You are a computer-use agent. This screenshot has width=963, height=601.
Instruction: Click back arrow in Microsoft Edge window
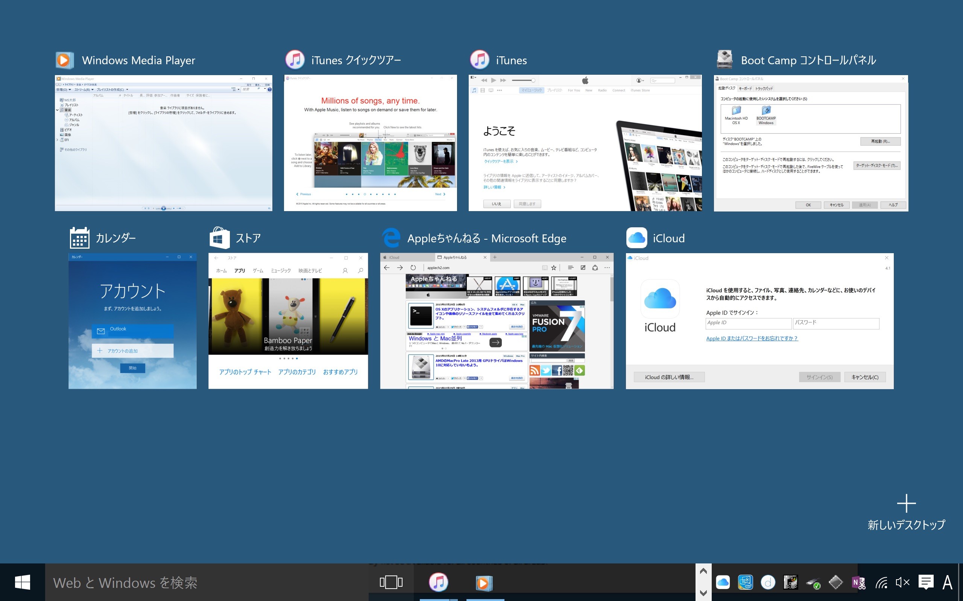(x=386, y=267)
